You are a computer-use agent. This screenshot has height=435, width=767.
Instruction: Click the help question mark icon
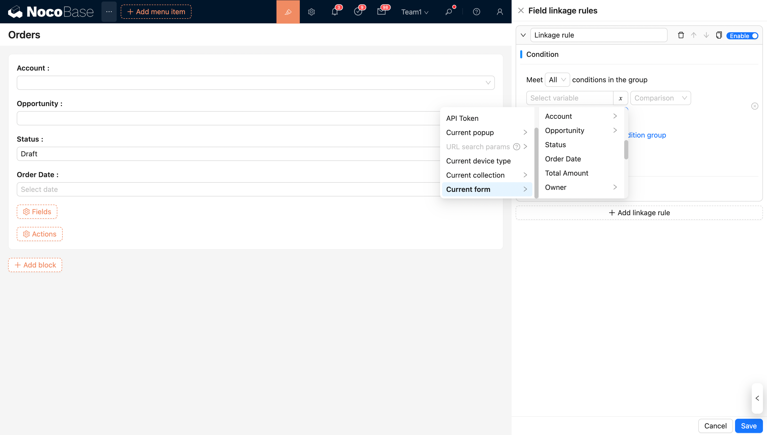(477, 12)
